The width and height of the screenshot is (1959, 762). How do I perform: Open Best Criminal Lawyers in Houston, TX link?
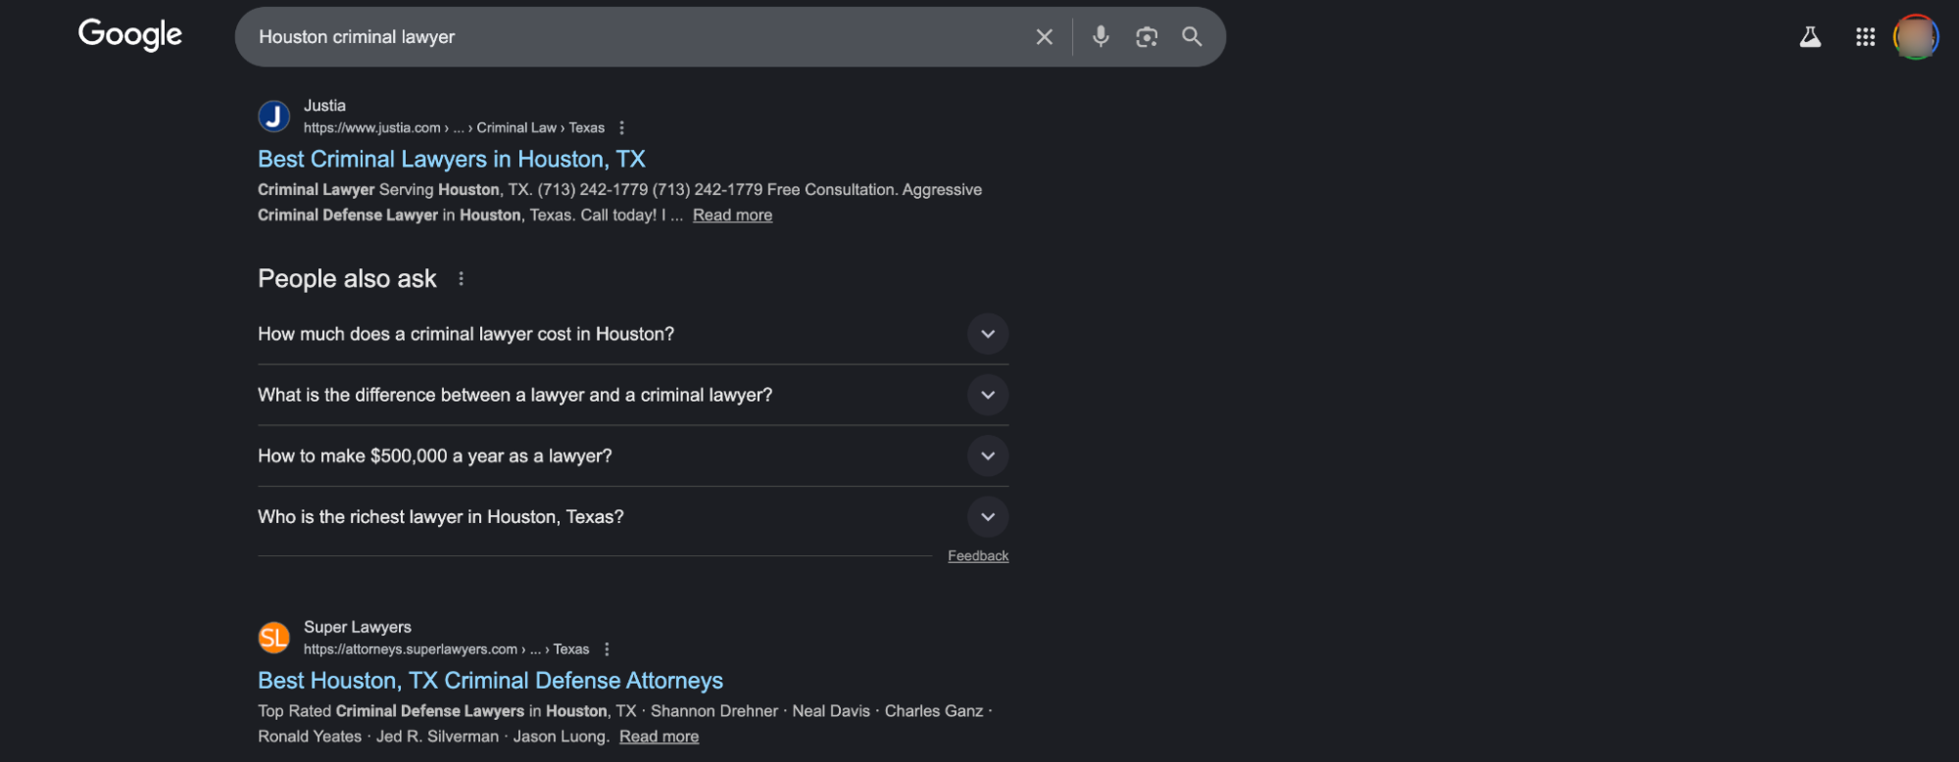tap(452, 159)
